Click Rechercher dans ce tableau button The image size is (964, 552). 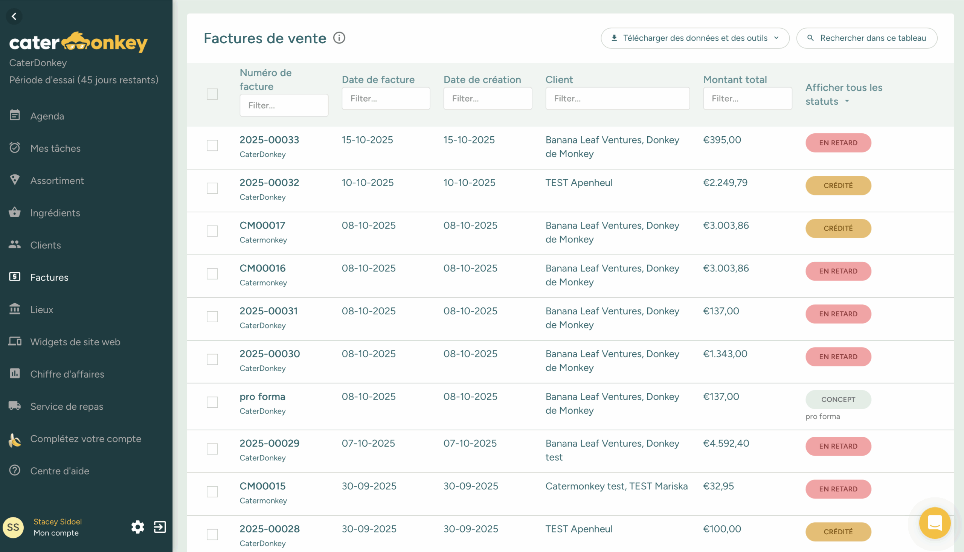866,38
